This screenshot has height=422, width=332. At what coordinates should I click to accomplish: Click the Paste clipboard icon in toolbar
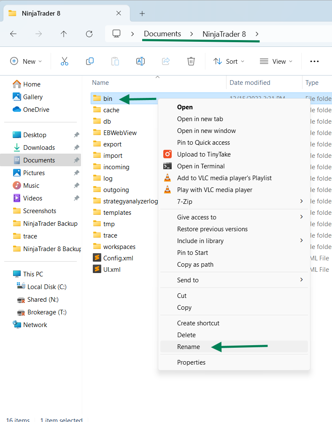click(115, 61)
